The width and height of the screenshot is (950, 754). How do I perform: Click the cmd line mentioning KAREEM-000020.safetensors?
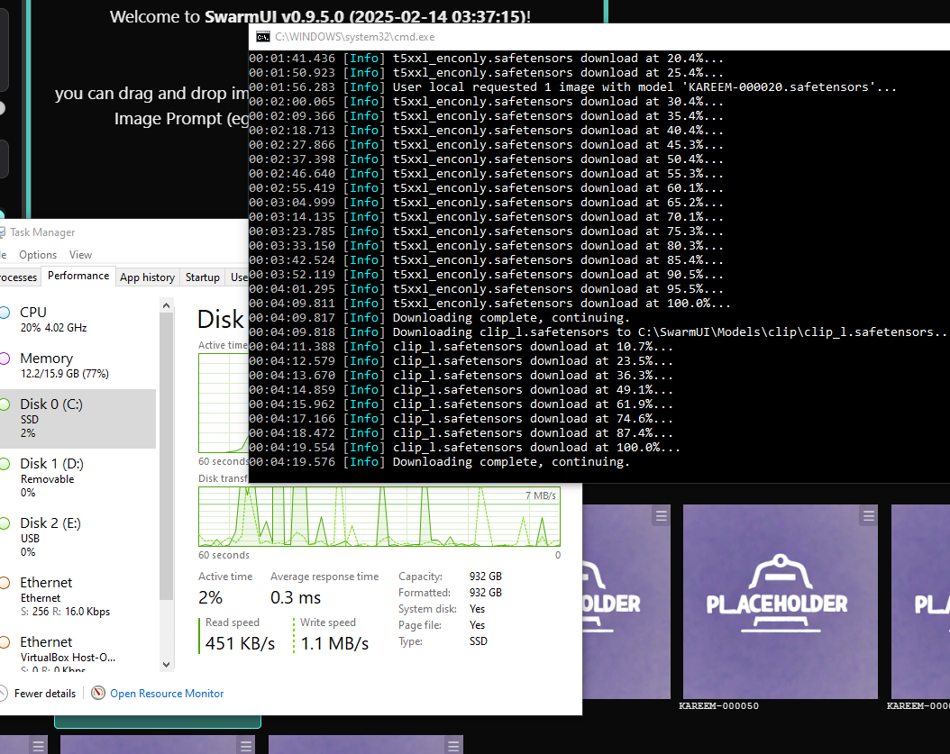(x=572, y=87)
